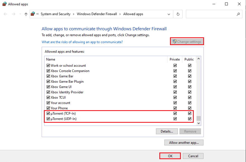The width and height of the screenshot is (246, 162).
Task: Navigate to Windows Defender Firewall breadcrumb
Action: [x=97, y=14]
